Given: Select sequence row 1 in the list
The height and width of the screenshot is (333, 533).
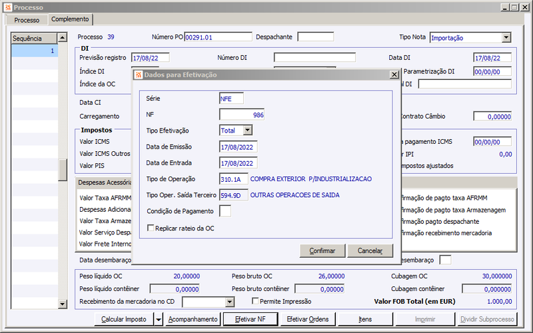Looking at the screenshot, I should click(35, 51).
